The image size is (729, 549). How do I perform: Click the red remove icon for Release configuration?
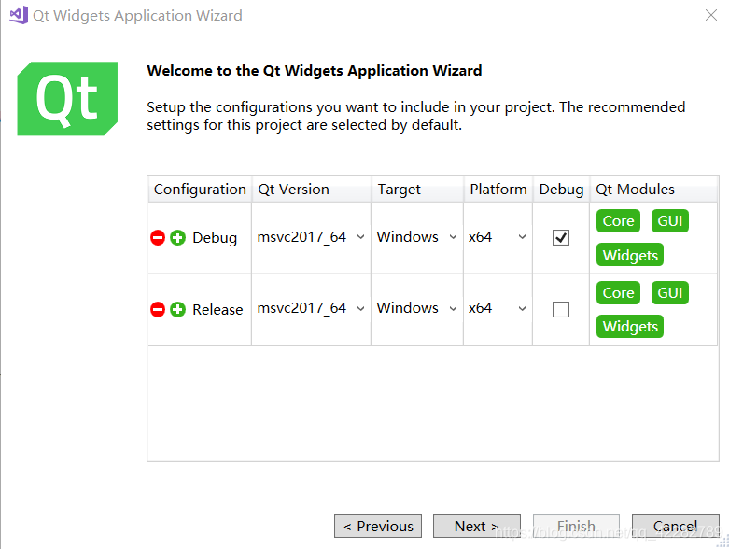tap(158, 309)
